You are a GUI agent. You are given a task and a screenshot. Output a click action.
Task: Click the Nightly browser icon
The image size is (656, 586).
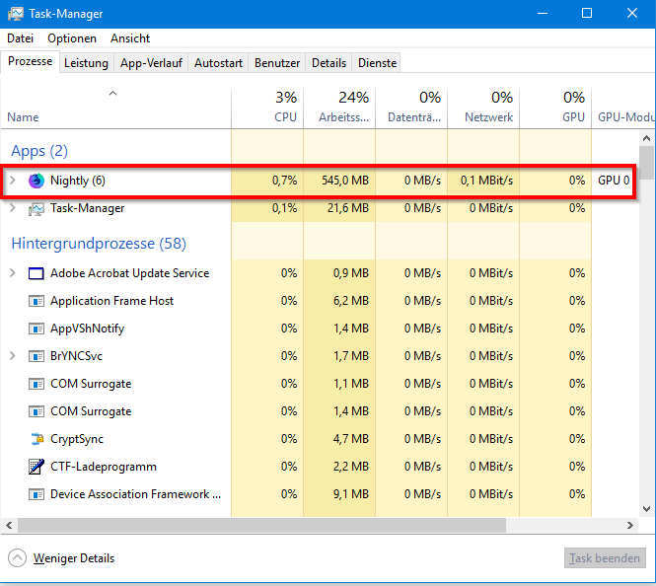pos(36,181)
